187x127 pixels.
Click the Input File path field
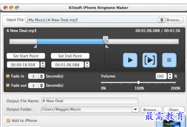(x=92, y=20)
